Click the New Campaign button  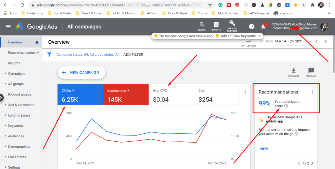click(x=81, y=73)
